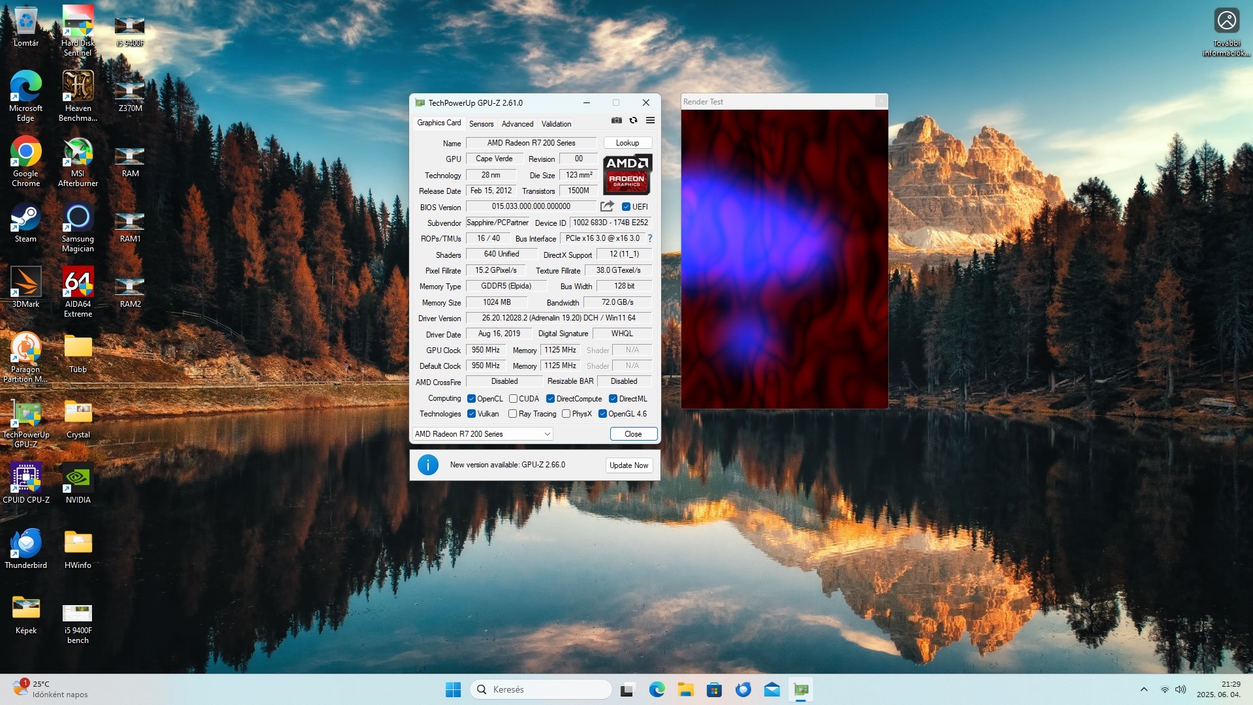1253x705 pixels.
Task: Click the volume icon in system tray
Action: point(1181,689)
